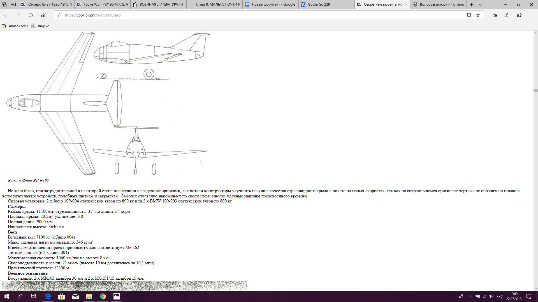Toggle Reading view book icon
The image size is (538, 302).
pyautogui.click(x=469, y=15)
